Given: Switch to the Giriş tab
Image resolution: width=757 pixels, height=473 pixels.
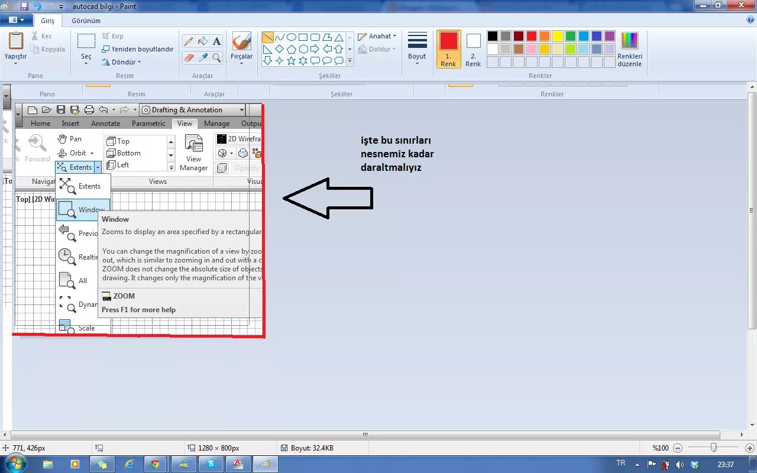Looking at the screenshot, I should pyautogui.click(x=47, y=21).
